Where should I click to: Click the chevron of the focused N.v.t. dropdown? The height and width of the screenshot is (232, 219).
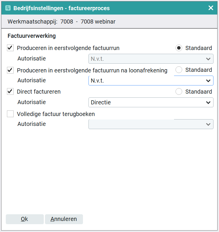(208, 81)
